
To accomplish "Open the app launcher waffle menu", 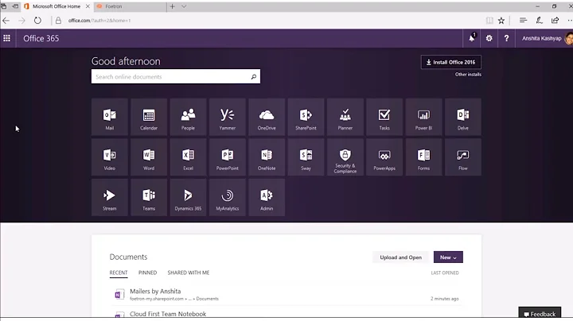I will coord(7,38).
